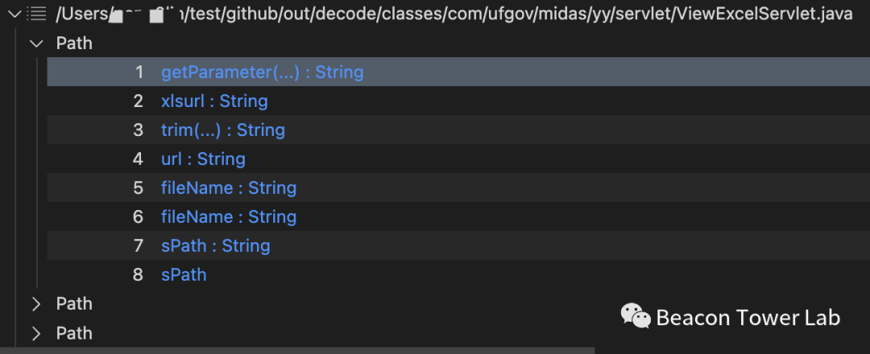Open step 5 fileName : String
This screenshot has height=354, width=870.
[x=229, y=188]
